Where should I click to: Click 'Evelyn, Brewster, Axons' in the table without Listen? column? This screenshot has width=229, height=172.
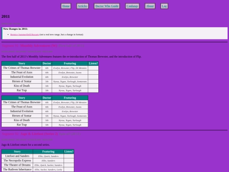pos(70,107)
